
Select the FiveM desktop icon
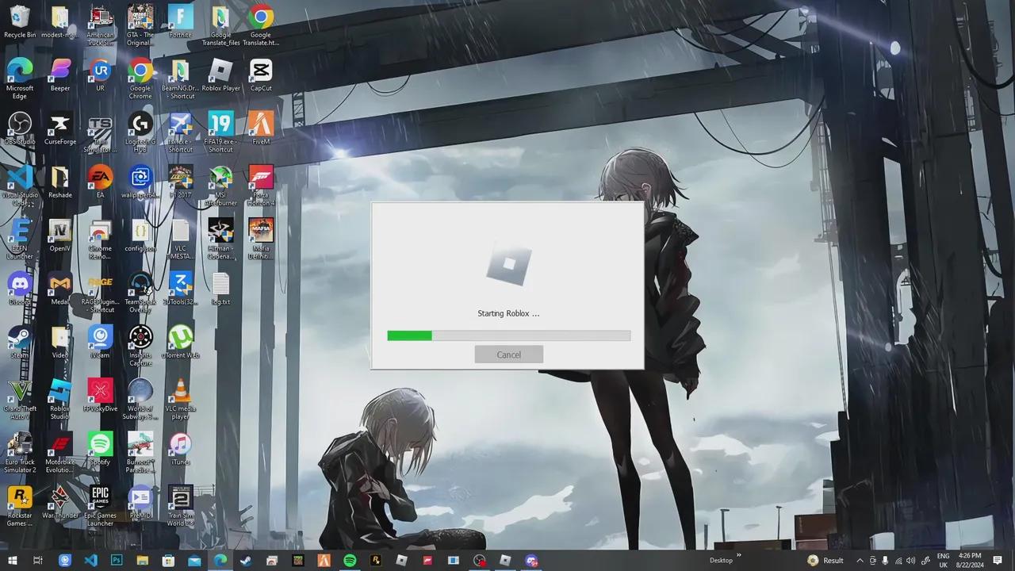click(261, 128)
